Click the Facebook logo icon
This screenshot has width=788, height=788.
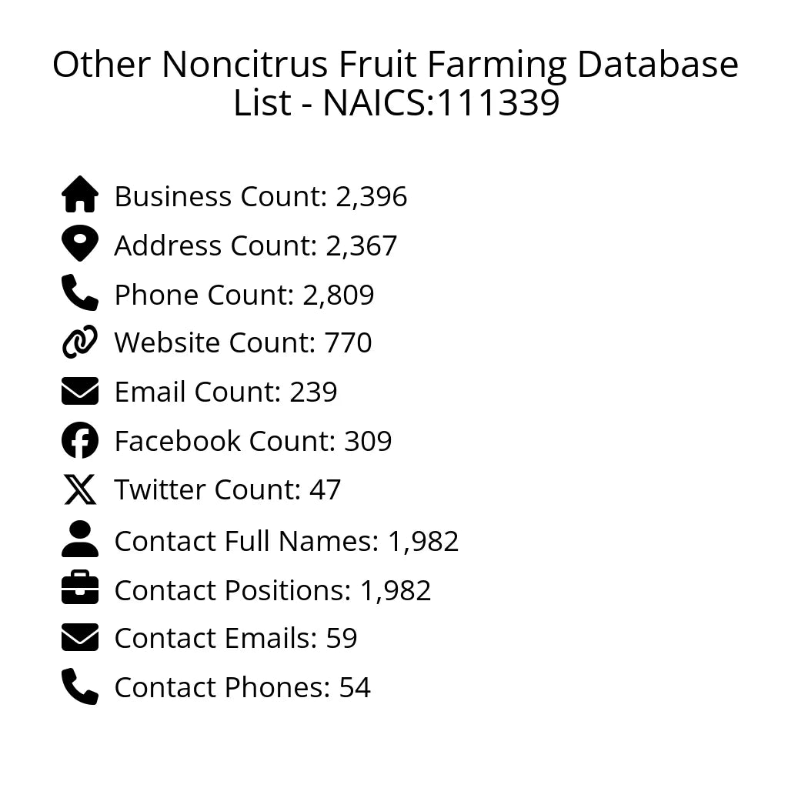coord(80,441)
